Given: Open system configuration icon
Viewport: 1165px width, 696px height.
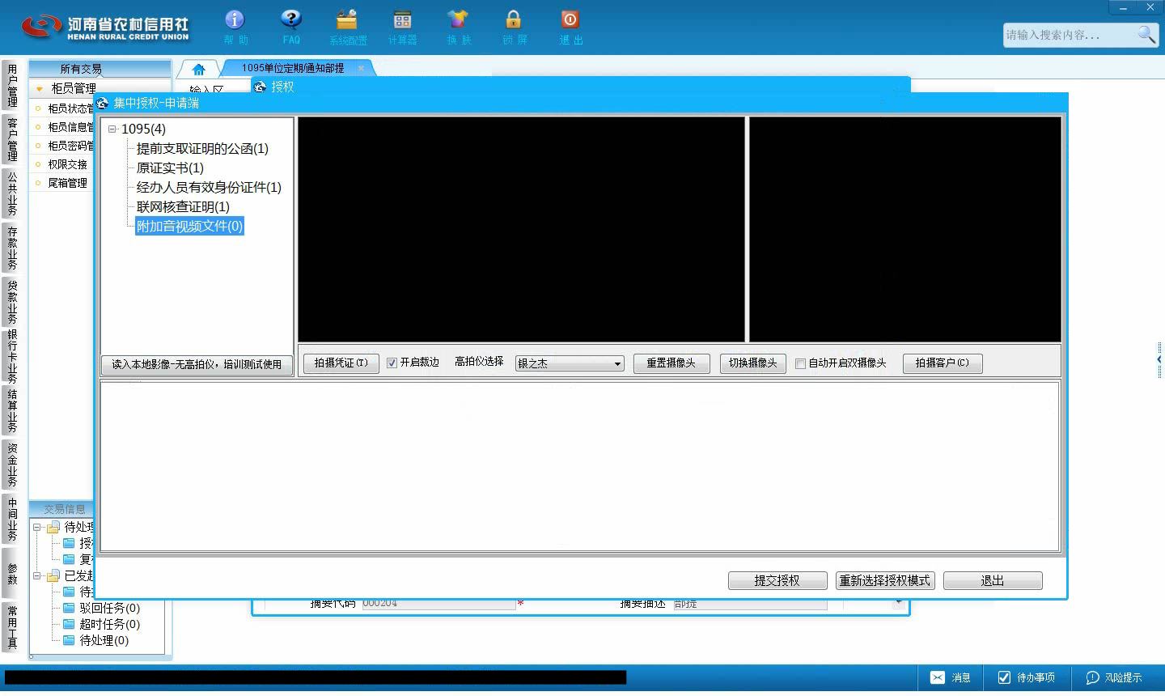Looking at the screenshot, I should pos(347,19).
